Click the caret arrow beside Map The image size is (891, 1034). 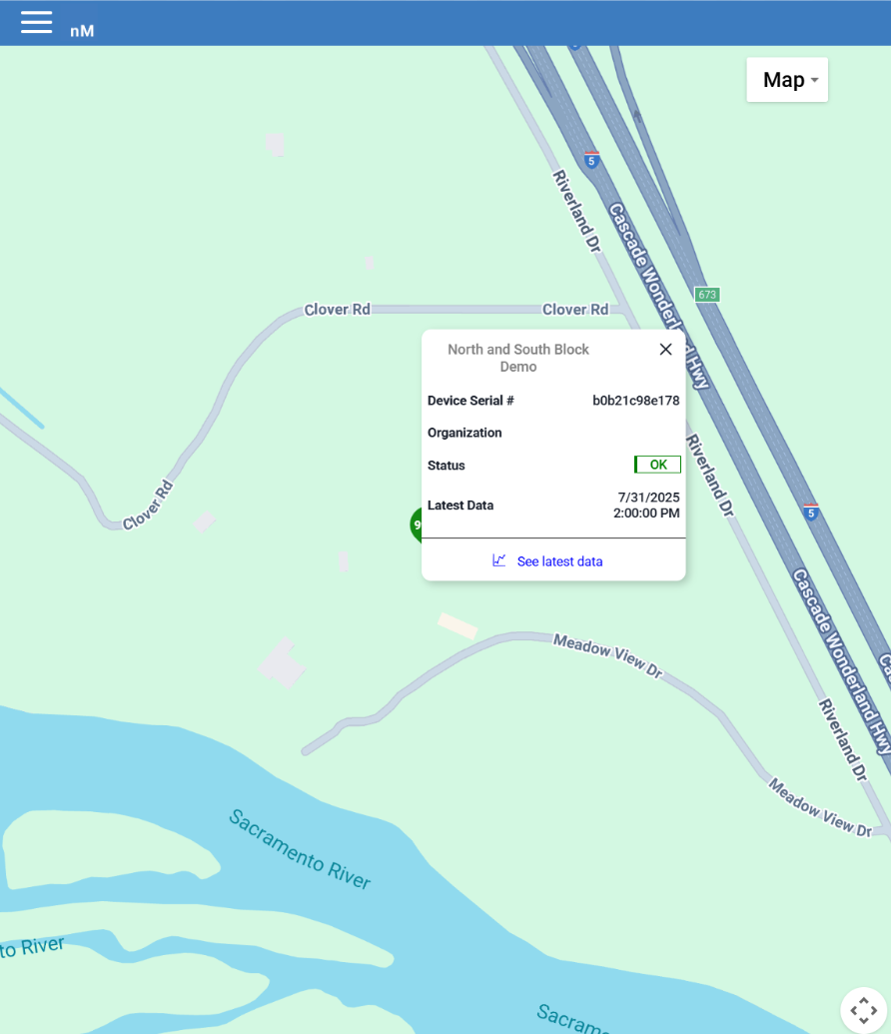pos(814,81)
